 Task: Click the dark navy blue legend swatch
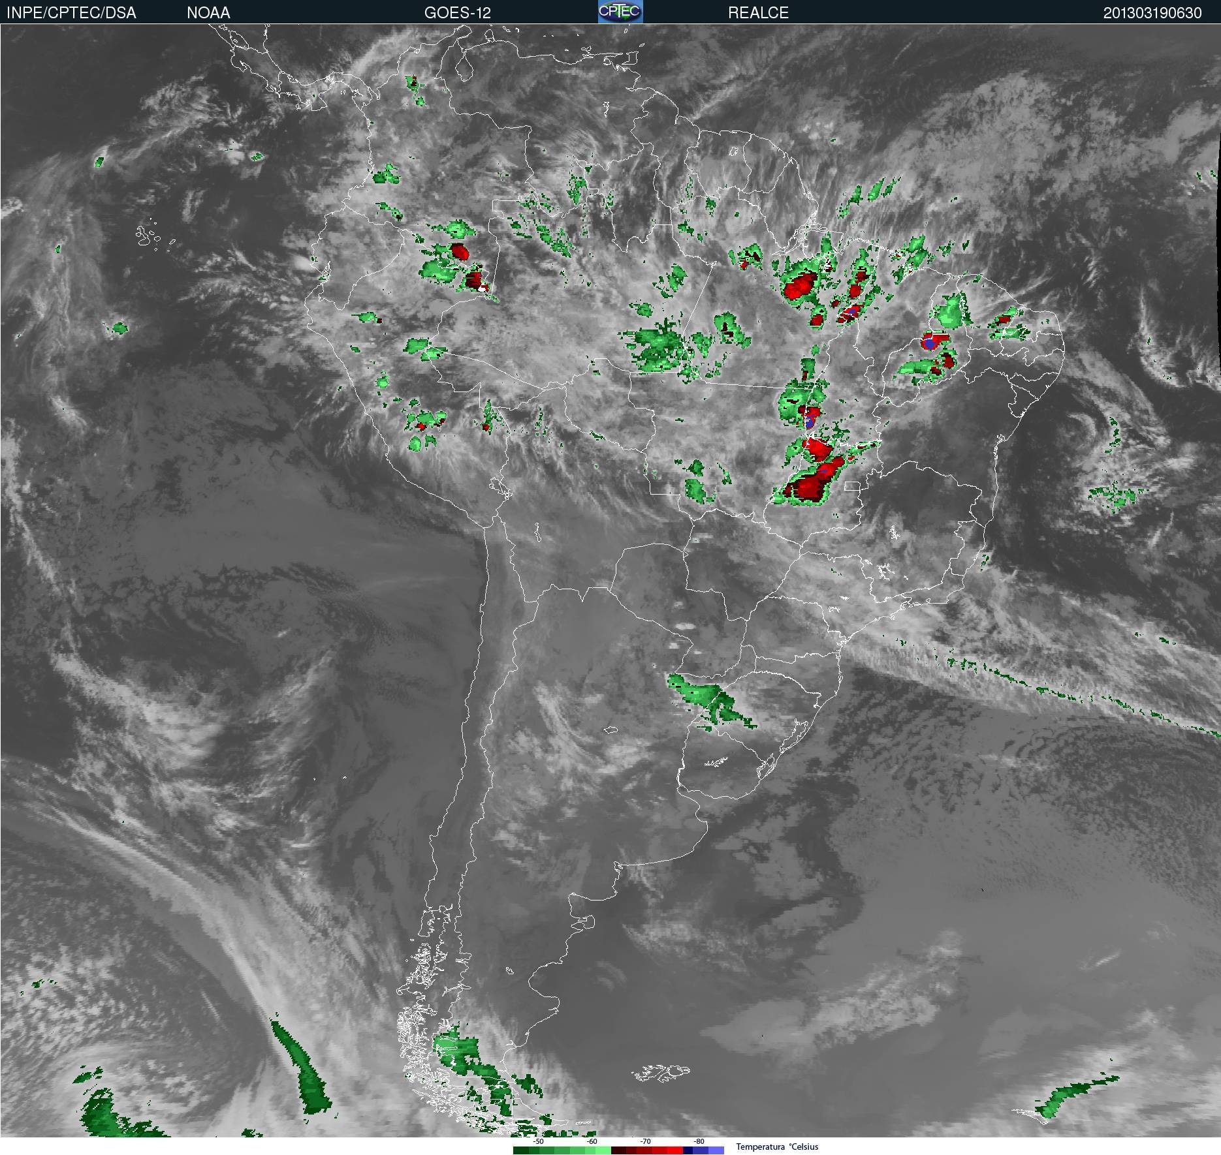(x=688, y=1150)
